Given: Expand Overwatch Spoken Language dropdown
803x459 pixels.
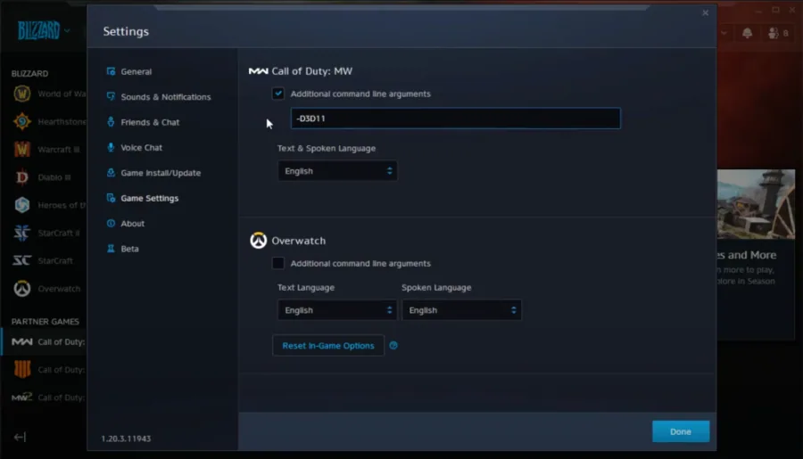Looking at the screenshot, I should click(x=461, y=310).
